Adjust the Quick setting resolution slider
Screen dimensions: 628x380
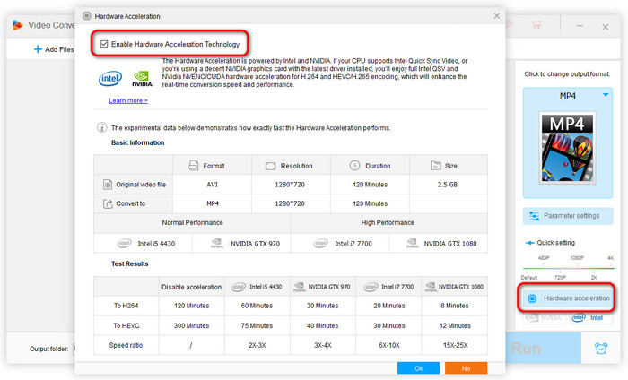568,268
